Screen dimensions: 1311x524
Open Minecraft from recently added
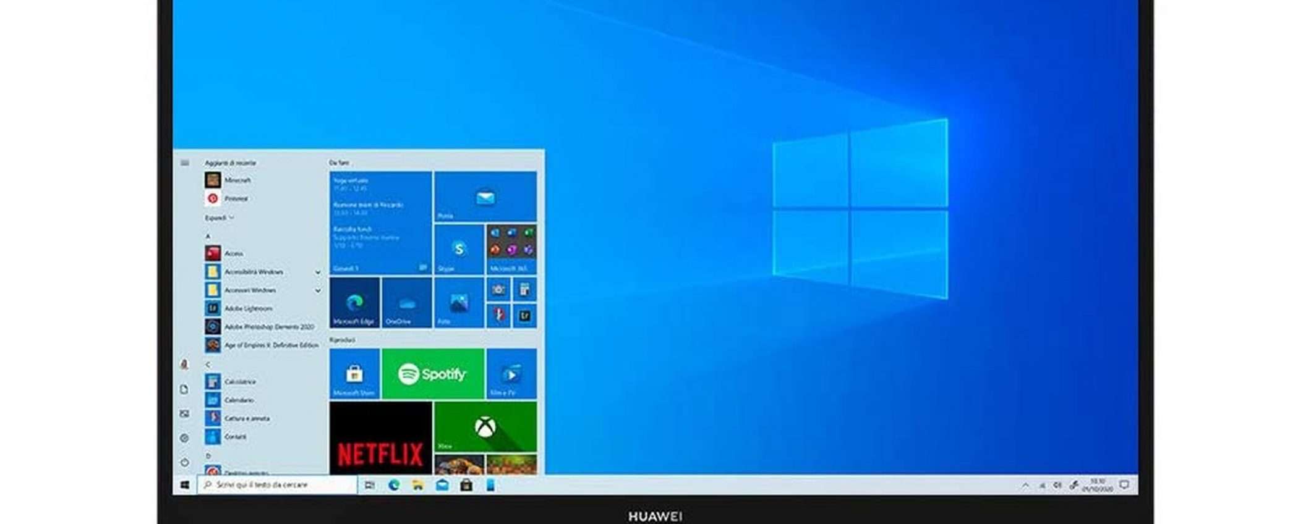tap(229, 180)
